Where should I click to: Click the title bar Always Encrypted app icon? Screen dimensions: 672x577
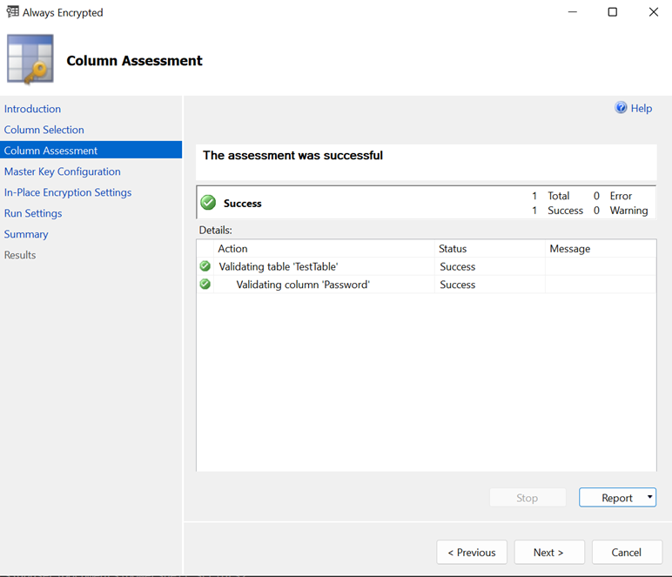coord(12,12)
